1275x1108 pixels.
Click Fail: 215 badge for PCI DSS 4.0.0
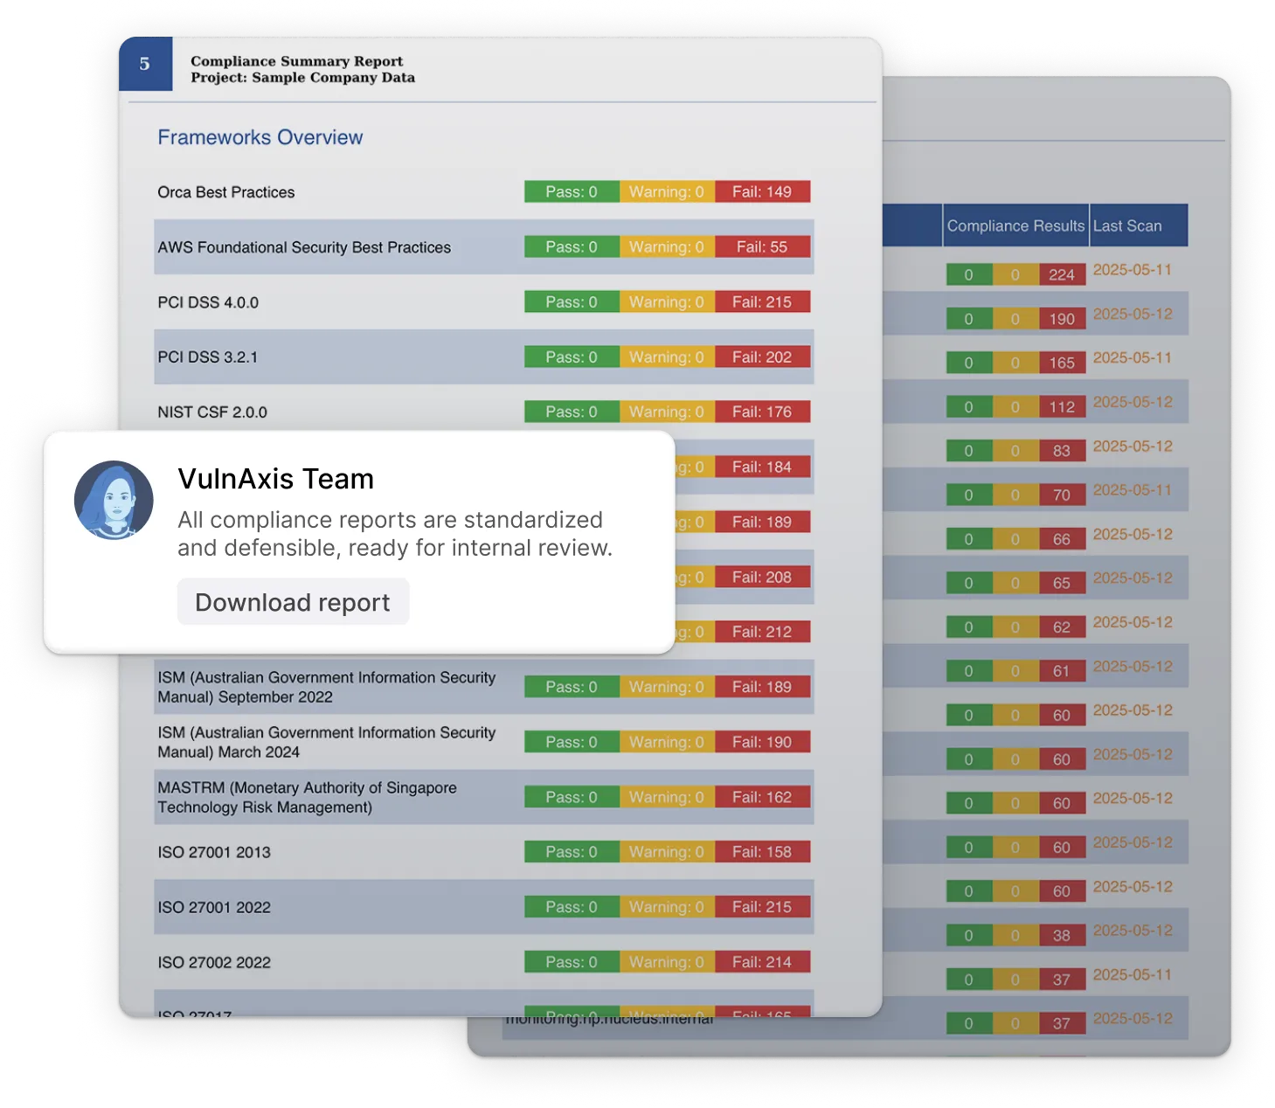(x=762, y=301)
